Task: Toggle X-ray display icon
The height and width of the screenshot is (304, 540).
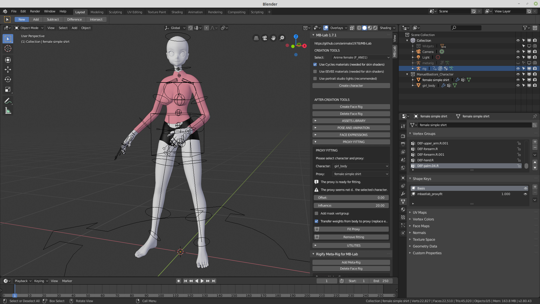Action: point(352,28)
